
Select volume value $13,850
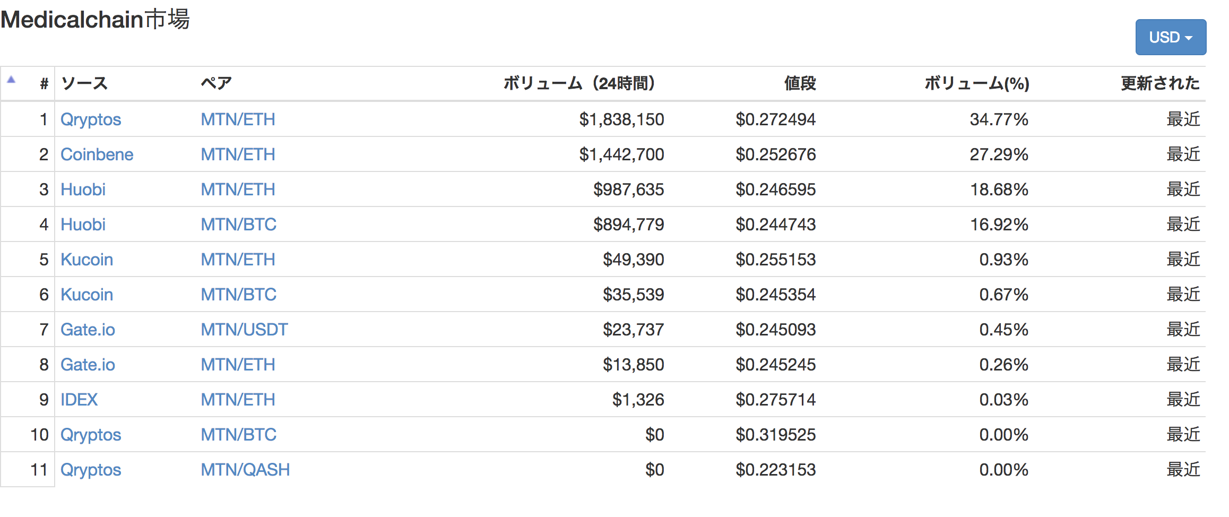click(x=634, y=365)
